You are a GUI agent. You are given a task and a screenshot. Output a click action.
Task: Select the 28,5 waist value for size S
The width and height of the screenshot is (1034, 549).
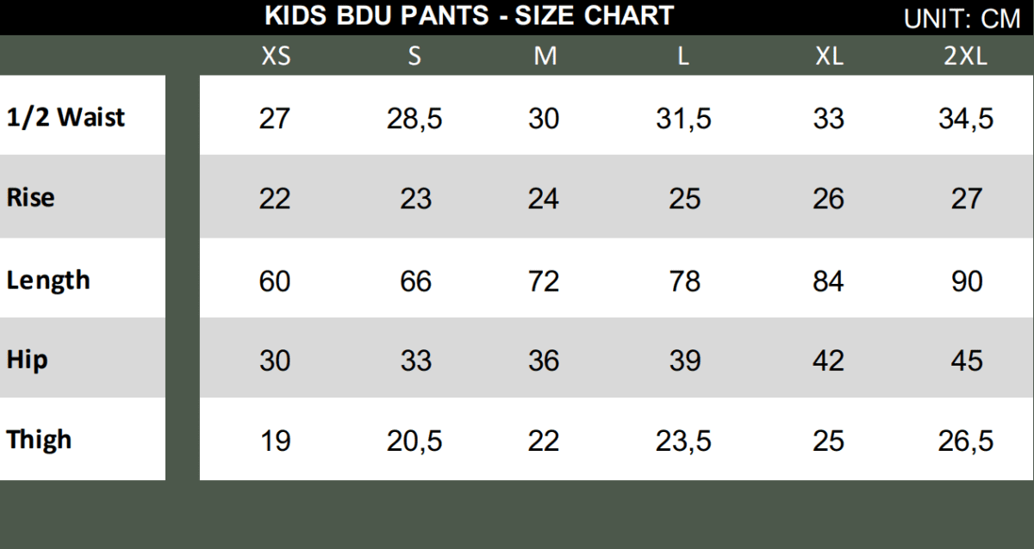[x=414, y=119]
